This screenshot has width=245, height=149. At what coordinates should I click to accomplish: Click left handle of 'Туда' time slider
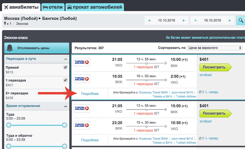[9, 125]
